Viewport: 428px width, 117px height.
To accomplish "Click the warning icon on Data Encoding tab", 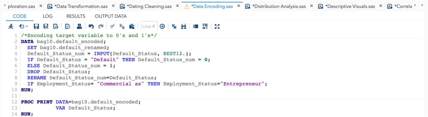I will [187, 6].
